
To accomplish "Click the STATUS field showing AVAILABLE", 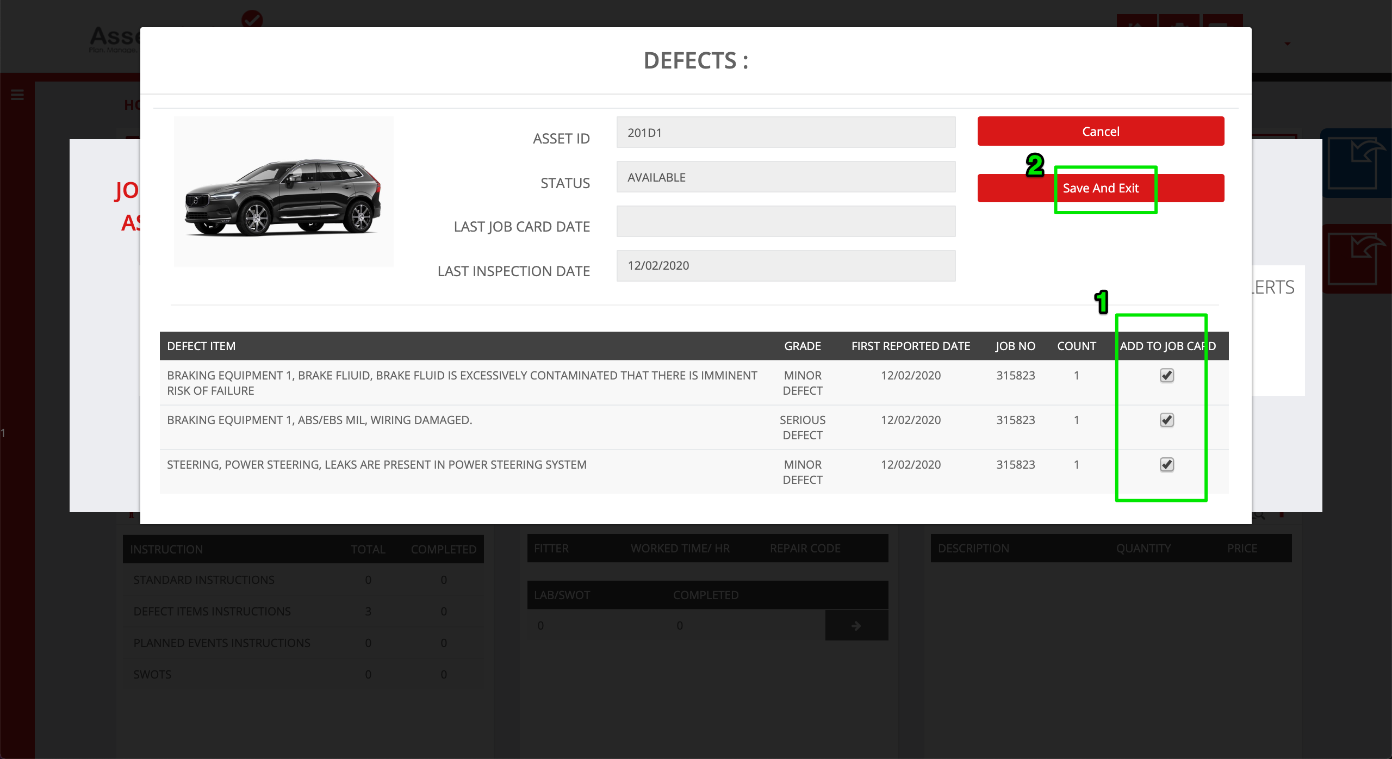I will pos(786,177).
